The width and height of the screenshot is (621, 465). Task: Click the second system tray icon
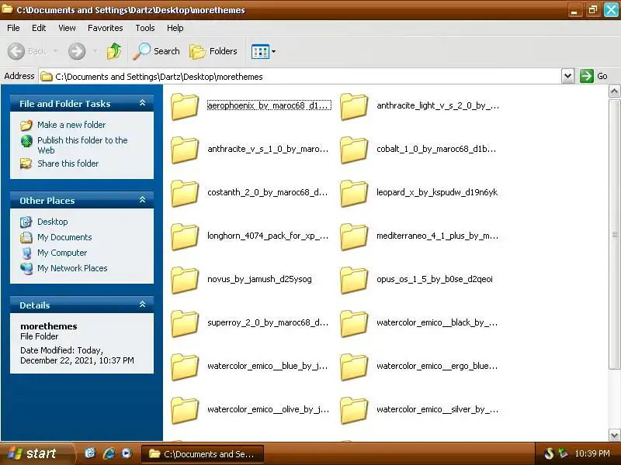pos(563,453)
